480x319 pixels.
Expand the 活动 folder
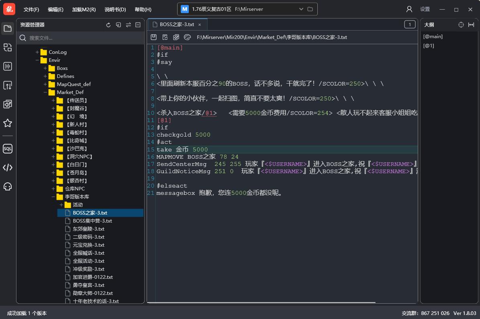(x=61, y=204)
